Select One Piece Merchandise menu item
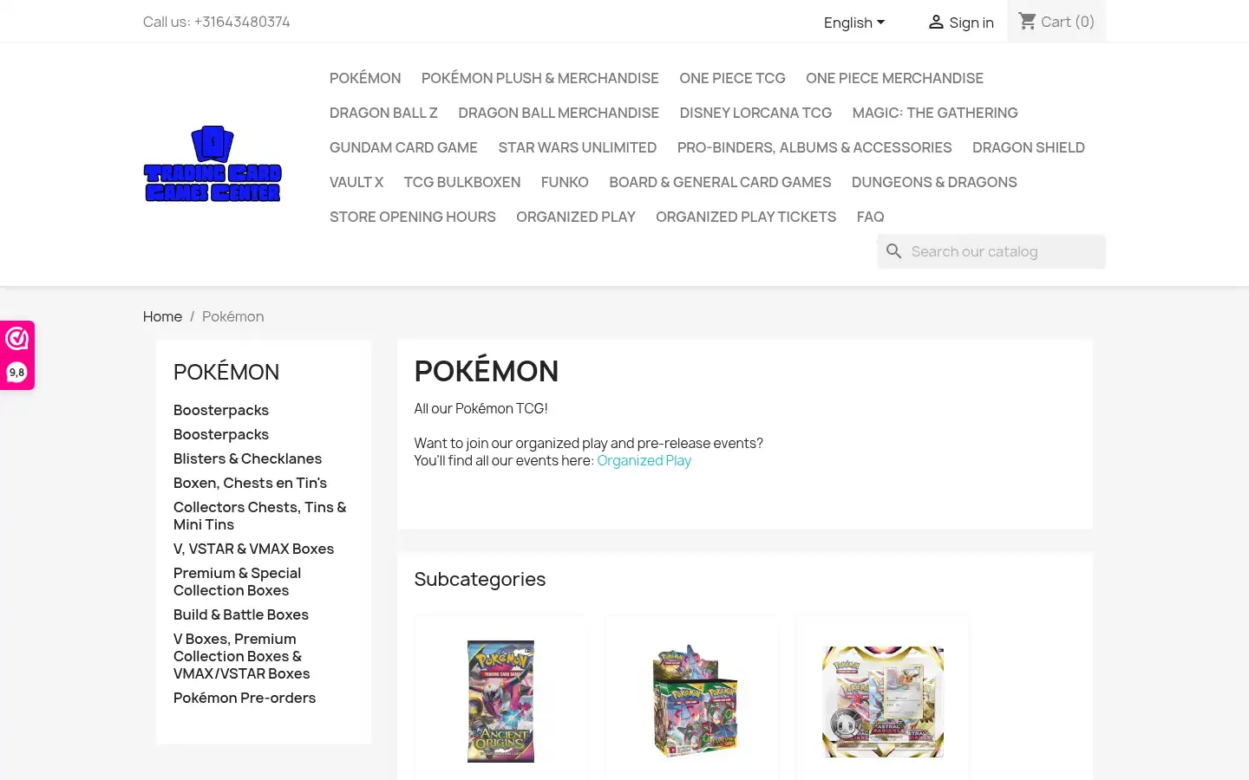This screenshot has height=780, width=1249. [894, 78]
